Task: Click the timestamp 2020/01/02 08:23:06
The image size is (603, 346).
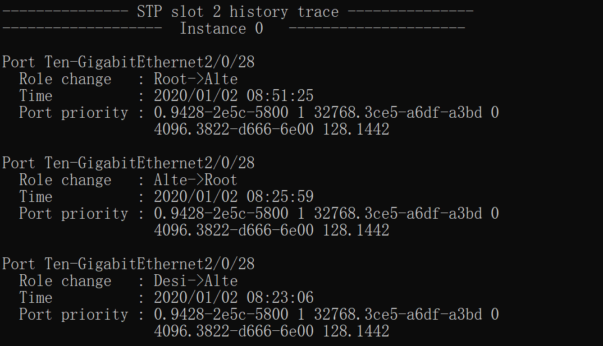Action: pos(234,298)
